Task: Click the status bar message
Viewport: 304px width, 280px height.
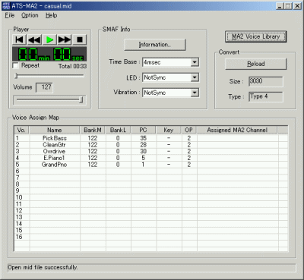Action: tap(43, 267)
